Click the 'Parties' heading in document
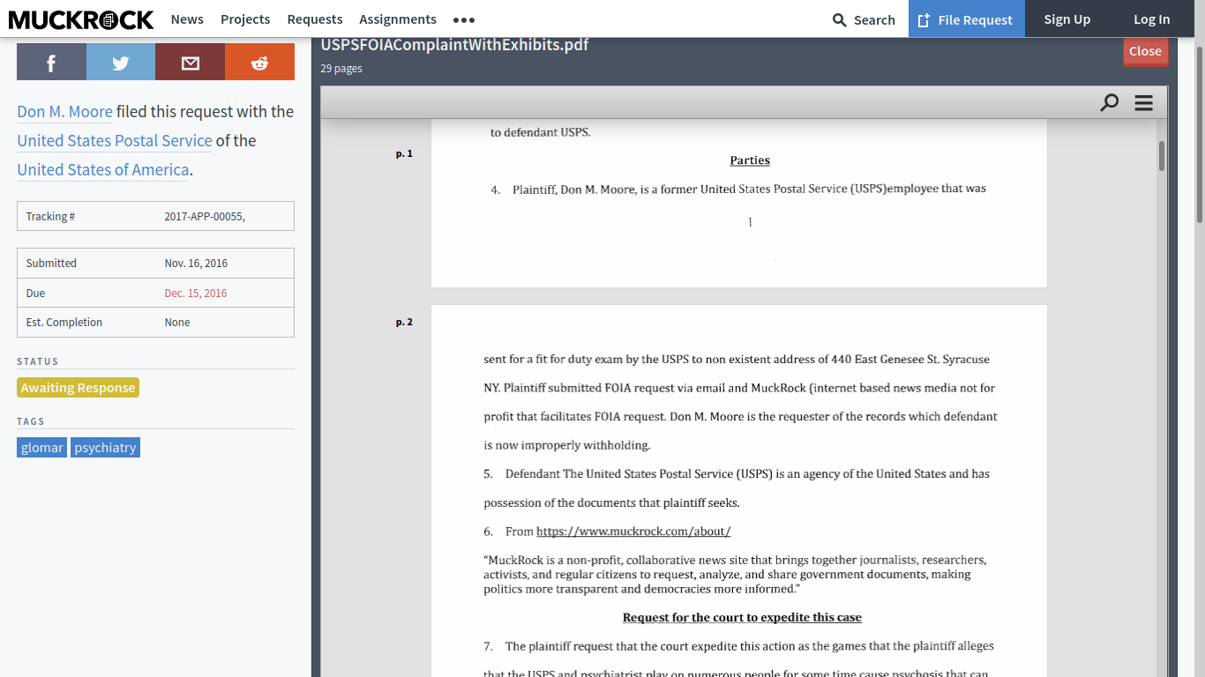Image resolution: width=1205 pixels, height=677 pixels. (x=750, y=160)
